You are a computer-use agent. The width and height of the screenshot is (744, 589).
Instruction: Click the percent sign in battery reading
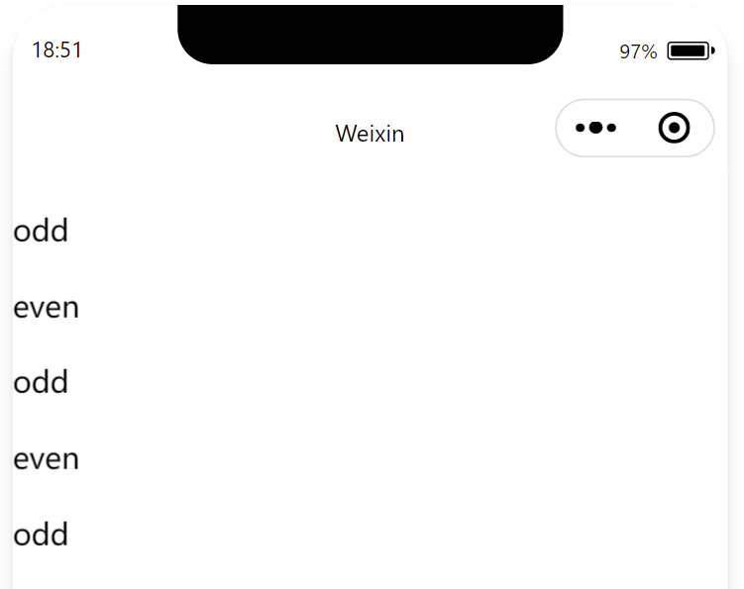tap(650, 51)
